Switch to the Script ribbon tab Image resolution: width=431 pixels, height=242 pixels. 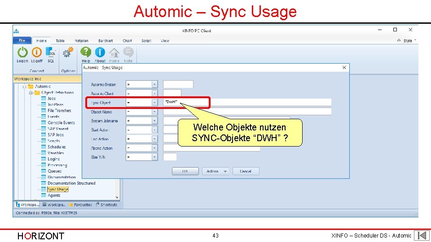click(146, 41)
